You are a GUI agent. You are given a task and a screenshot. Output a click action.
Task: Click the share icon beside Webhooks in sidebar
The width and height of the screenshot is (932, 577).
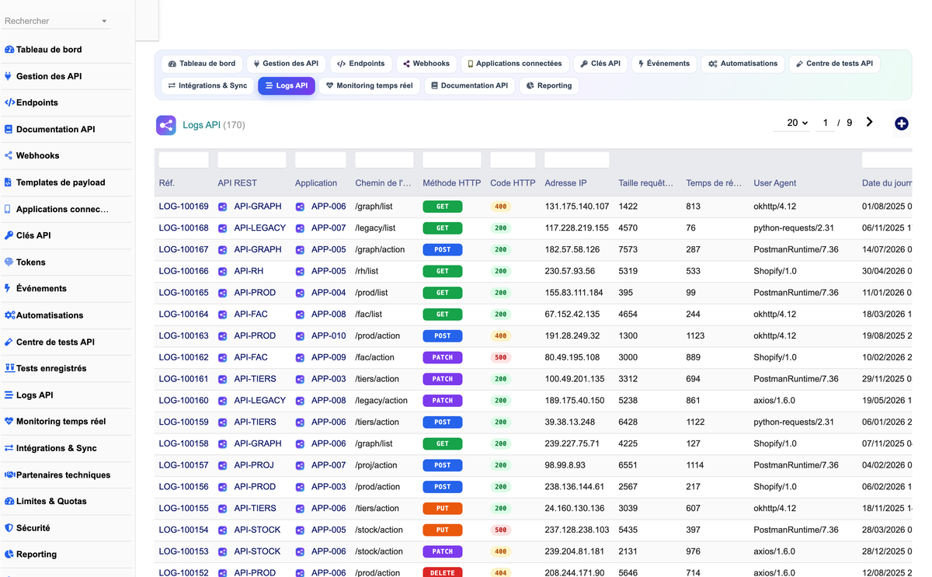click(9, 155)
